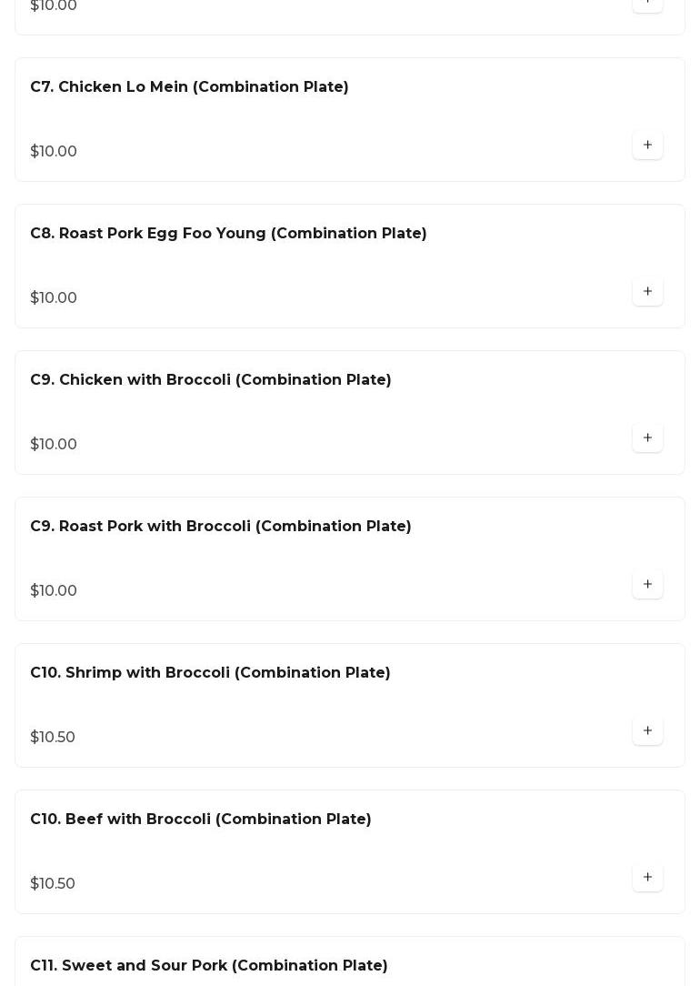The height and width of the screenshot is (986, 700).
Task: Open C10 Beef with Broccoli item name
Action: pos(200,820)
